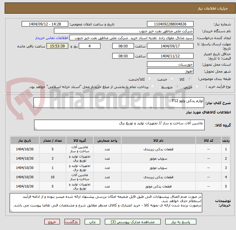Image resolution: width=236 pixels, height=230 pixels.
Task: Click row 5 item 'قطعات یدکی موتور'
Action: 158,187
